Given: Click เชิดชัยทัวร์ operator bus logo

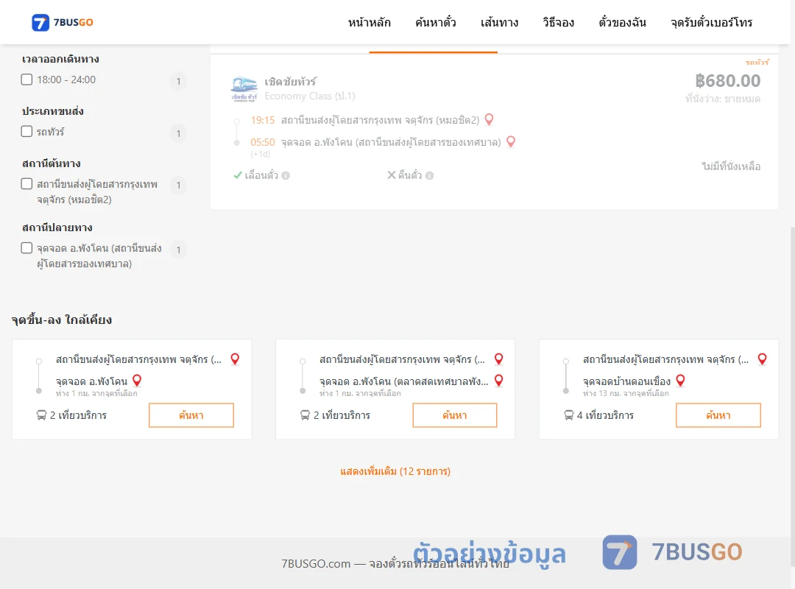Looking at the screenshot, I should (x=244, y=89).
